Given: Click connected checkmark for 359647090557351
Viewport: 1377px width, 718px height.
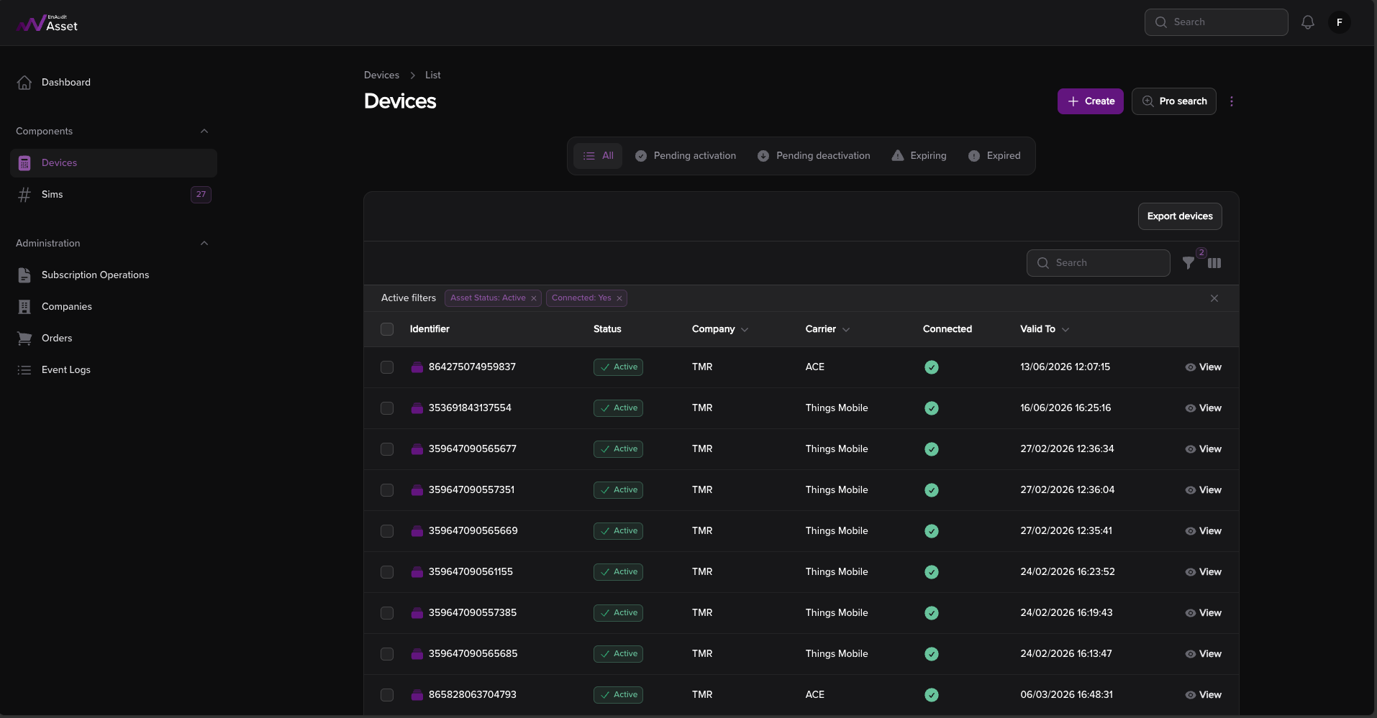Looking at the screenshot, I should tap(932, 490).
